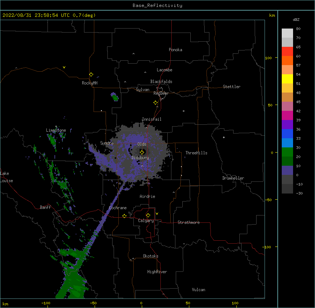315x308 pixels.
Task: Click the yellow v marker northwest of RockyMH
Action: pos(64,67)
